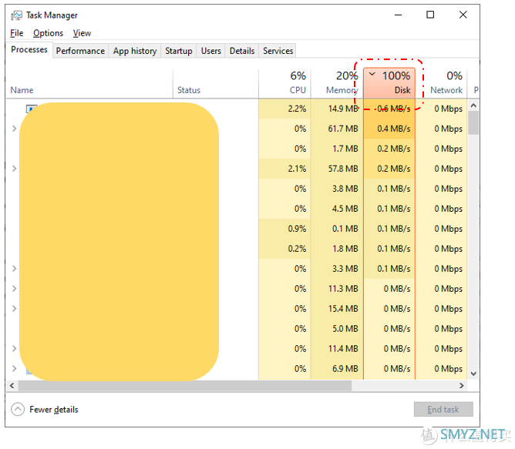Switch to the App history tab

coord(135,51)
